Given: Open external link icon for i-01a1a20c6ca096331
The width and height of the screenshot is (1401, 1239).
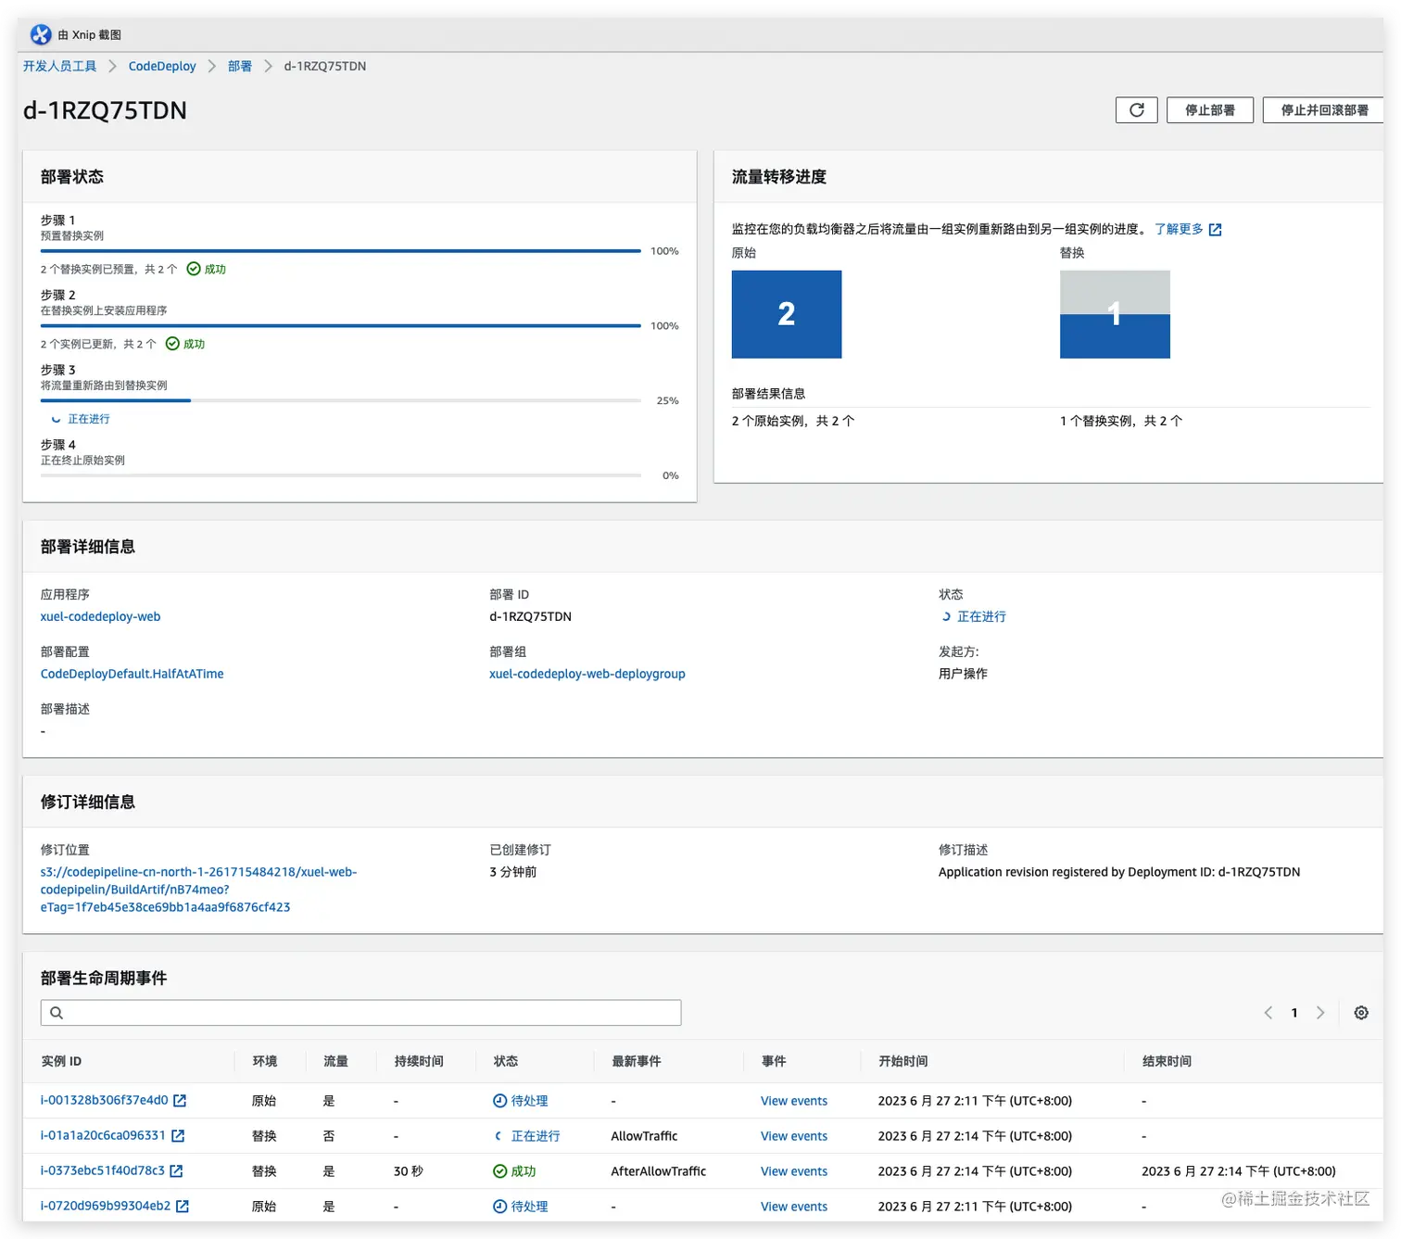Looking at the screenshot, I should point(178,1136).
